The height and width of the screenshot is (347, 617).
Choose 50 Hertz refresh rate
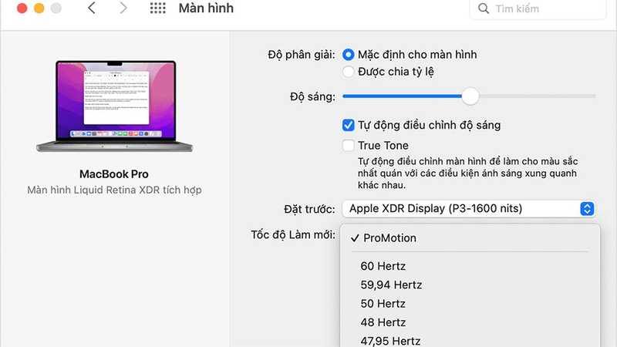point(470,304)
